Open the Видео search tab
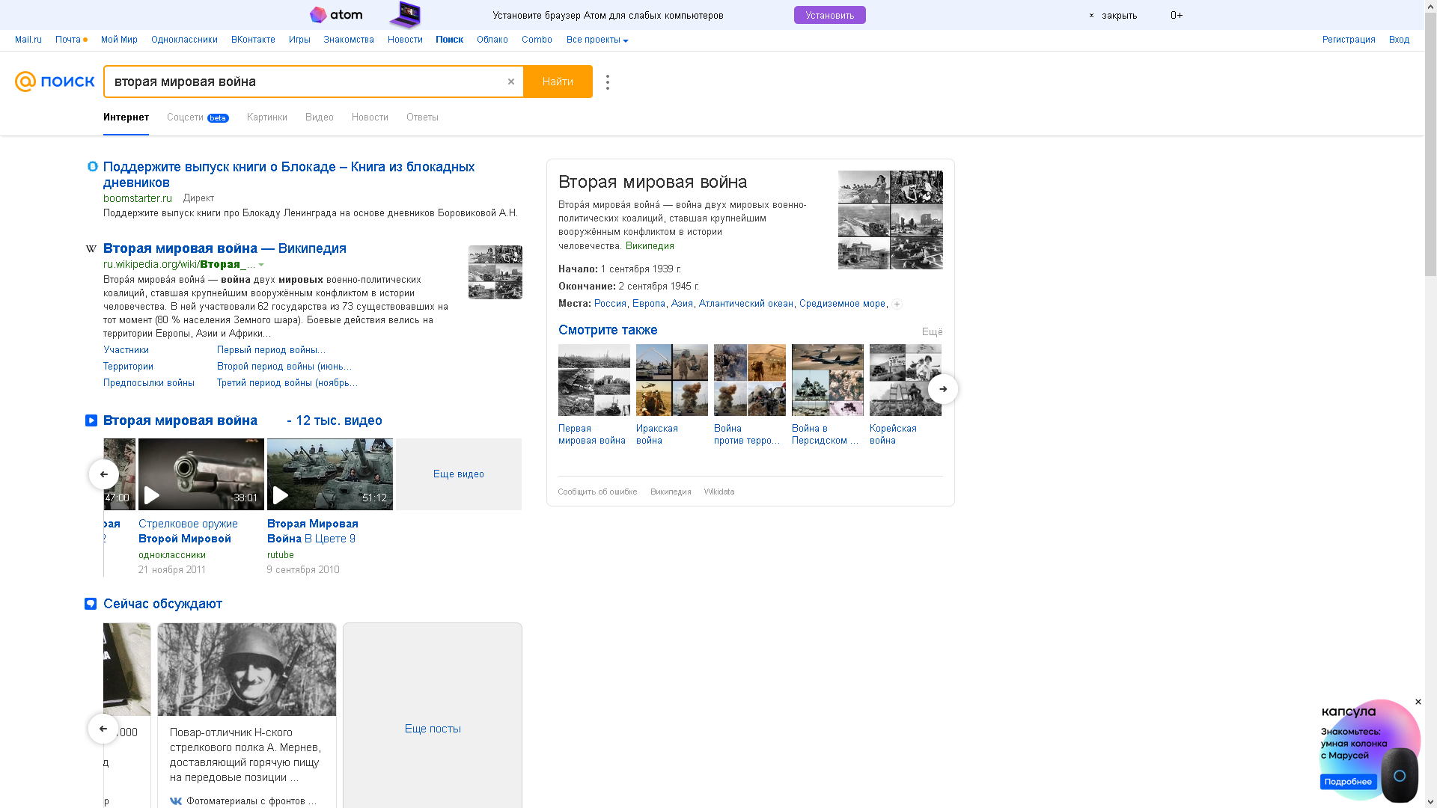 [319, 117]
